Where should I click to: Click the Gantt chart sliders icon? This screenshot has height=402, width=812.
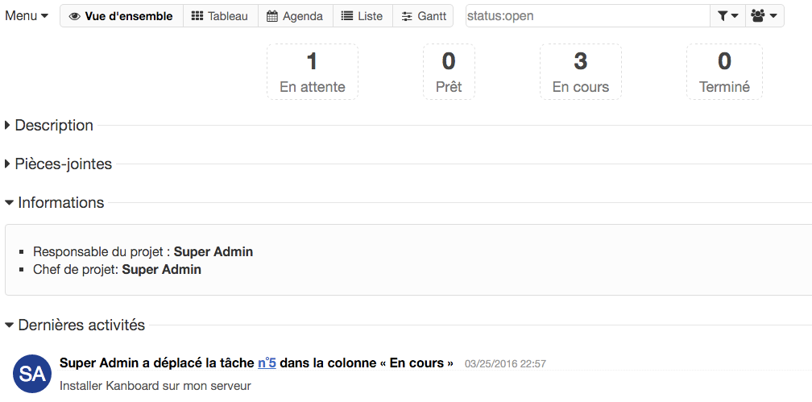pos(407,16)
